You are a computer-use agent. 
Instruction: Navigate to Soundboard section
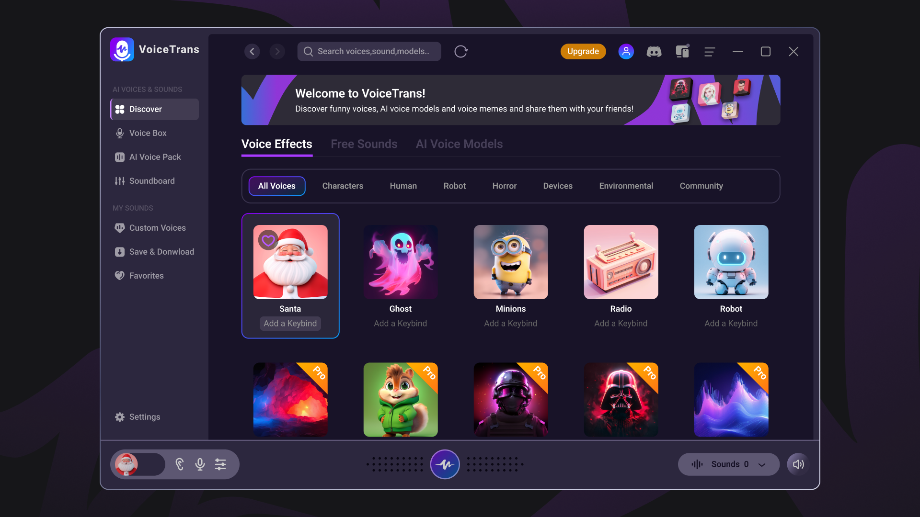point(151,180)
